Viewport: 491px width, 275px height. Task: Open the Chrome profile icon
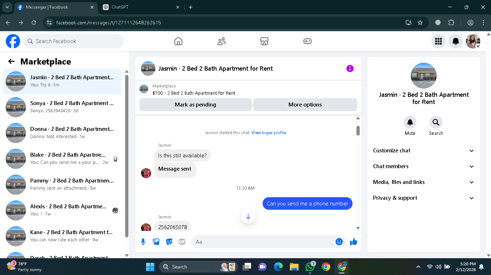pos(470,23)
